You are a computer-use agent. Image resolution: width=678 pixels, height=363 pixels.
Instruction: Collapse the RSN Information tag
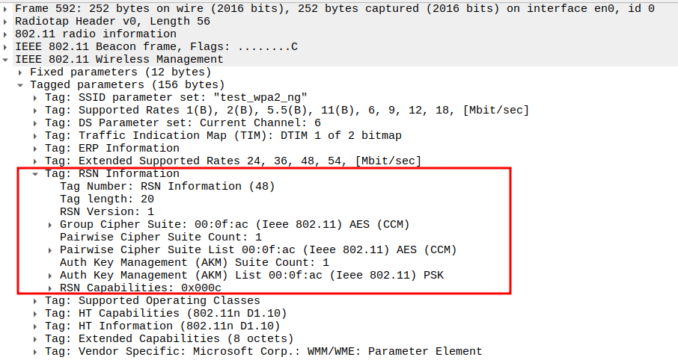36,173
